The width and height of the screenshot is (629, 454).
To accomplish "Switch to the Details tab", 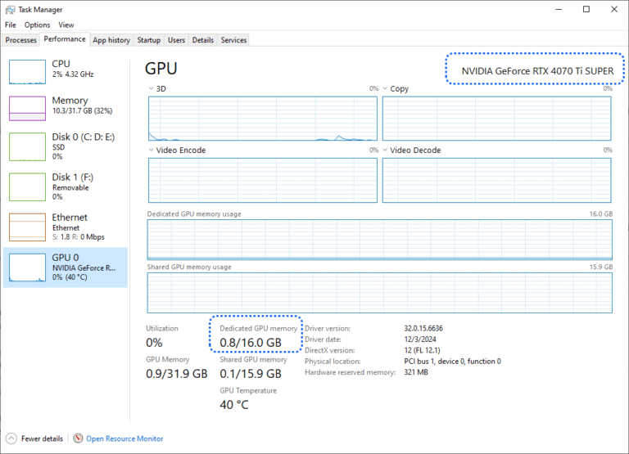I will [x=203, y=40].
